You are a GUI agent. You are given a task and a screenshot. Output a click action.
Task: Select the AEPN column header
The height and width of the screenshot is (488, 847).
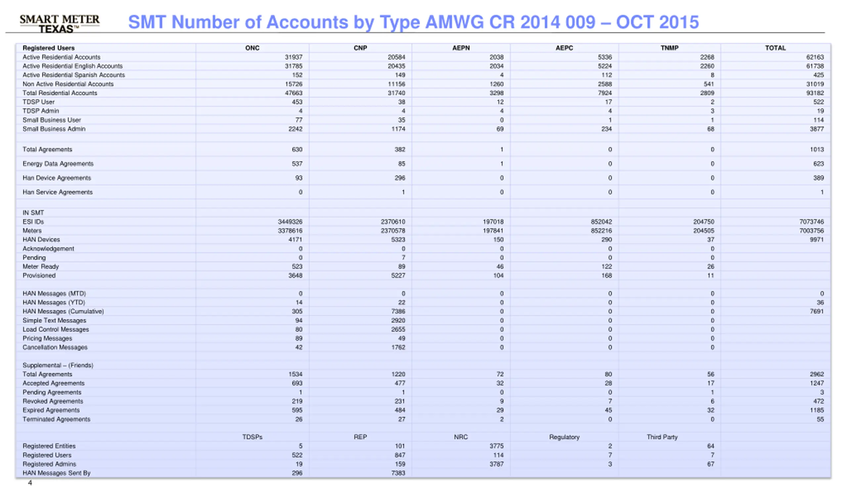click(x=461, y=48)
